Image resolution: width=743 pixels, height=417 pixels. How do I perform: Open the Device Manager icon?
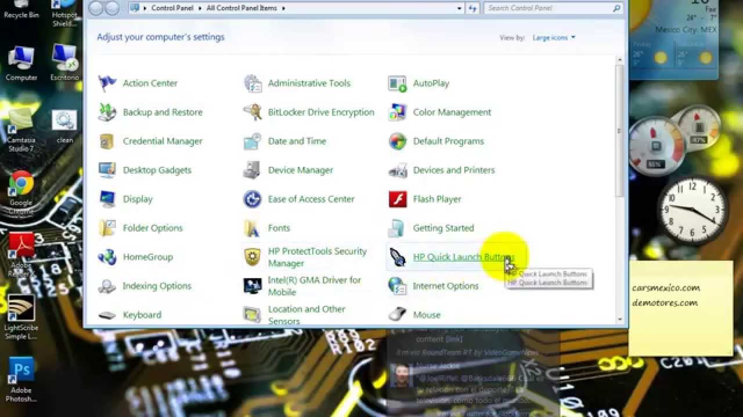[253, 170]
